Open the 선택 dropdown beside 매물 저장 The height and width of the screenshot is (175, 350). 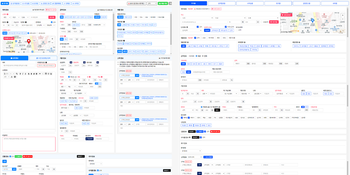(152, 3)
